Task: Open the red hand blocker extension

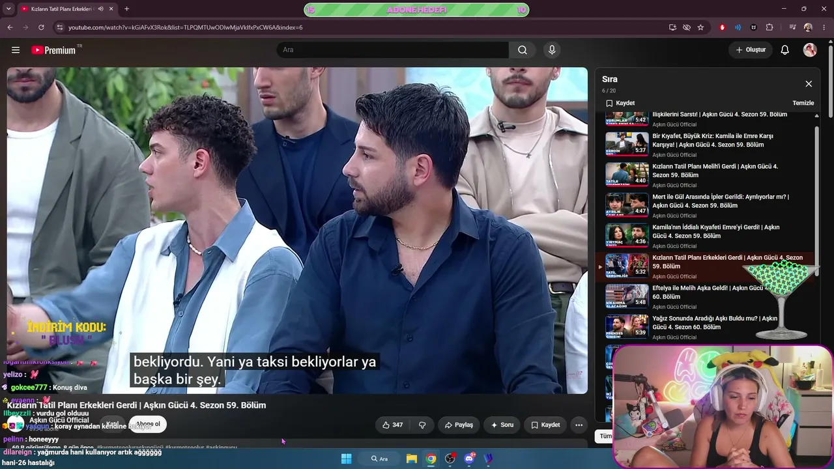Action: [722, 27]
